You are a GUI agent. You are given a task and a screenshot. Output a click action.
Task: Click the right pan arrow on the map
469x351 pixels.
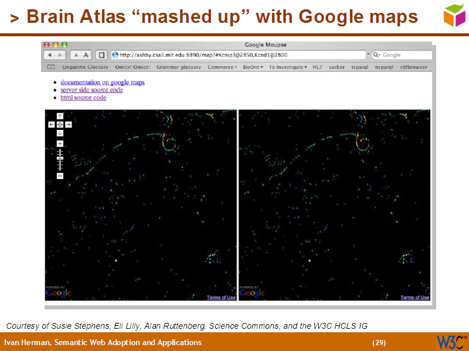tap(69, 125)
